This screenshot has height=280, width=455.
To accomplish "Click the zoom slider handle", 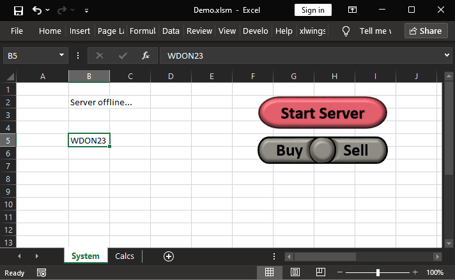I will point(378,272).
